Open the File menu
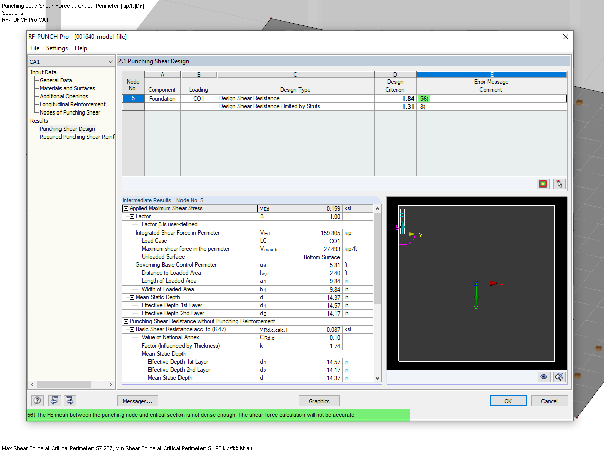 pyautogui.click(x=34, y=48)
